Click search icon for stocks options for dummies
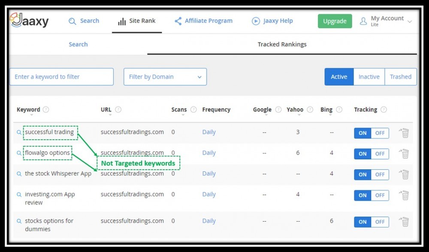The height and width of the screenshot is (252, 429). [x=19, y=221]
